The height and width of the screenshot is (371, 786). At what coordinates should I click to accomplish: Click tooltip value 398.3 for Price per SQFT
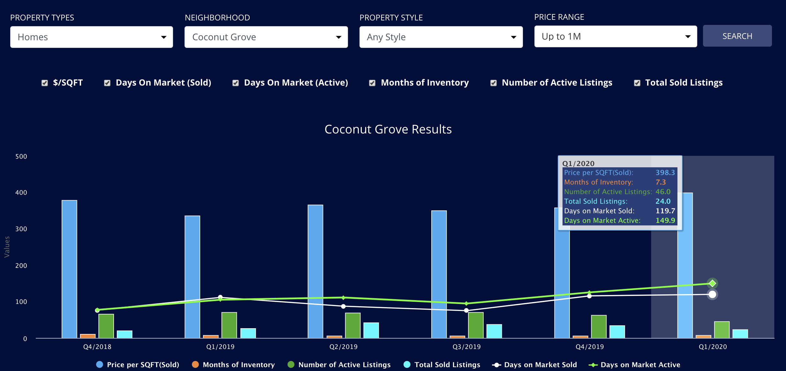(x=665, y=172)
